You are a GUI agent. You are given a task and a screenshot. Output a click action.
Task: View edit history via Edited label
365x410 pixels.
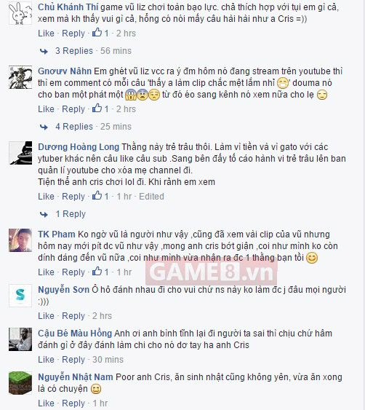[x=151, y=197]
